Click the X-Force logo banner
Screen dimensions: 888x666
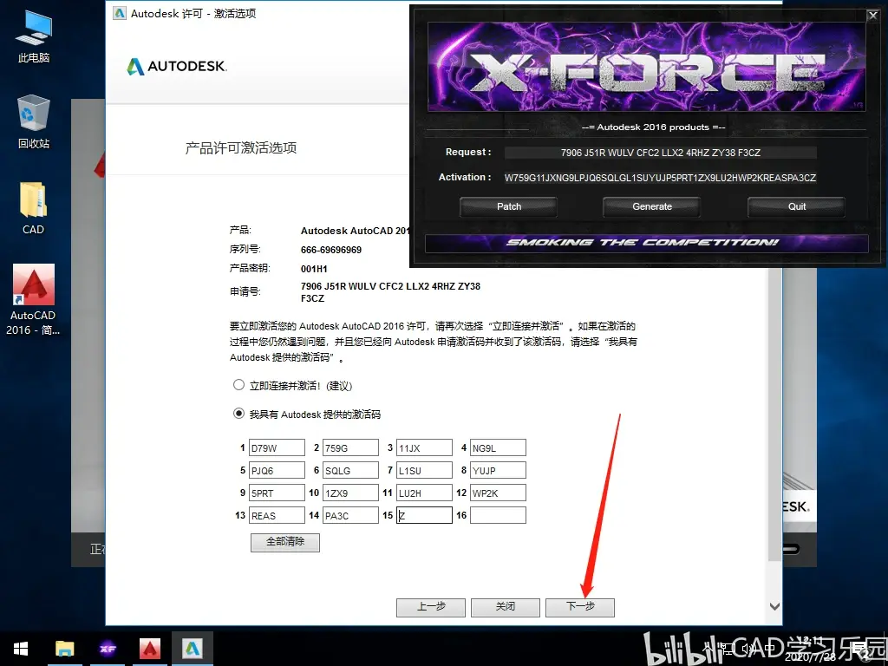coord(646,67)
